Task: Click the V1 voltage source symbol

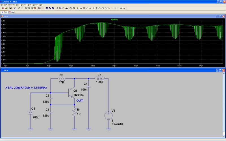Action: [108, 115]
